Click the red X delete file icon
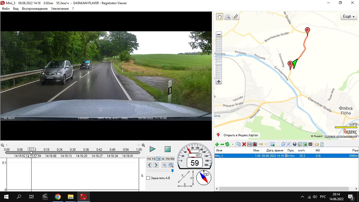359x202 pixels. point(244,144)
